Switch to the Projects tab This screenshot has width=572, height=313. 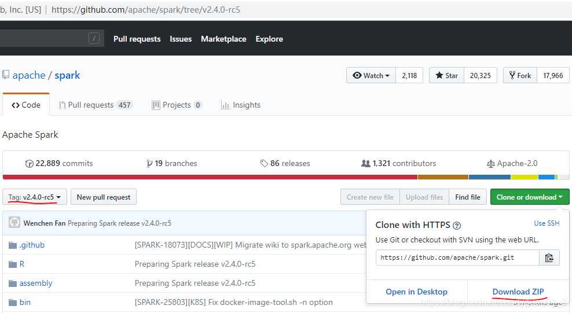[177, 105]
